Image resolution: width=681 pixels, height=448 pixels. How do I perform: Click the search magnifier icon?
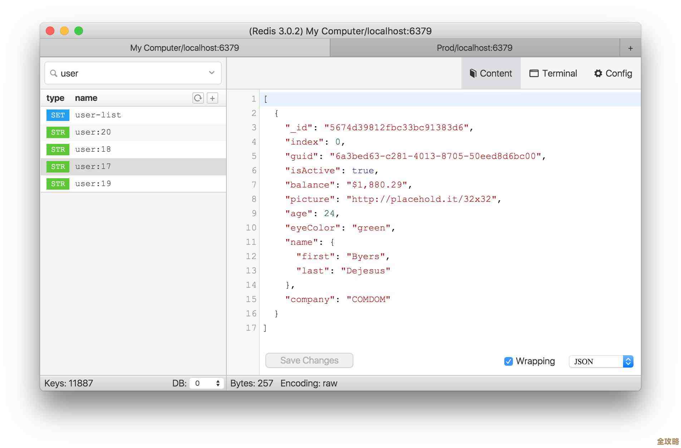point(54,73)
